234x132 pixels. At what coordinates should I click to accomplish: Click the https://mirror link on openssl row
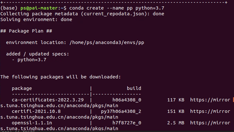pos(210,123)
